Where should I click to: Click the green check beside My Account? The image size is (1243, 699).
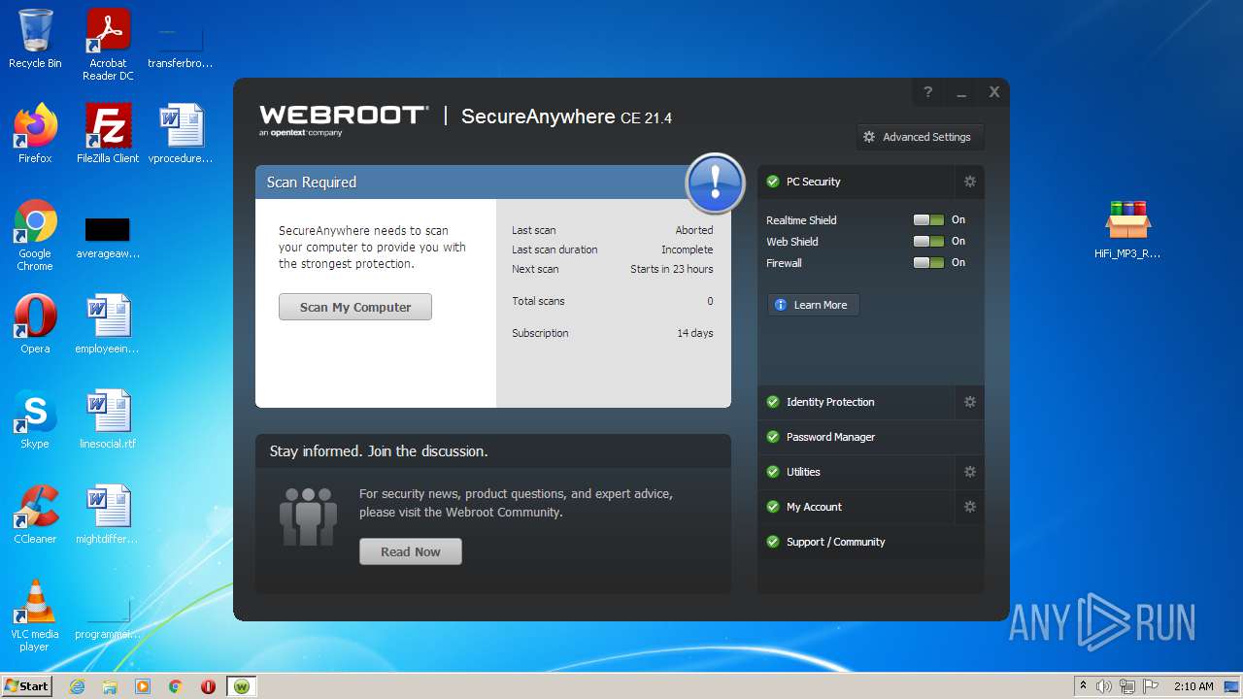[773, 507]
